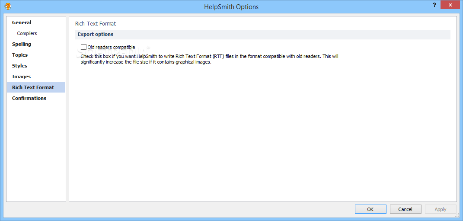
Task: Click the description text about old readers
Action: [x=209, y=59]
